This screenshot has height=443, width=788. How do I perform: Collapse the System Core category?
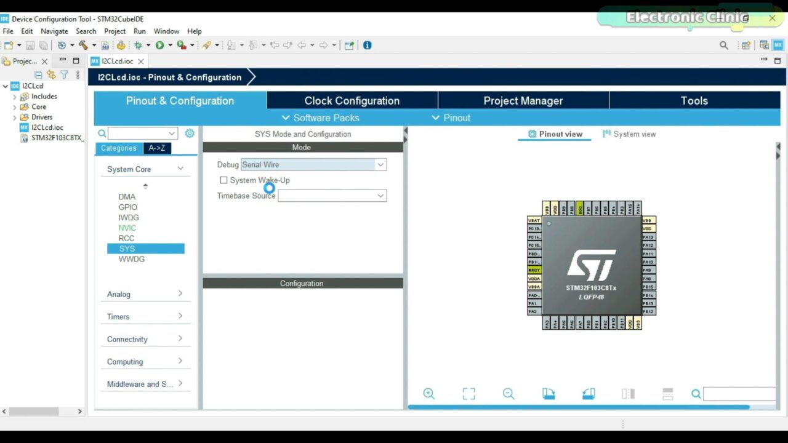[x=180, y=169]
